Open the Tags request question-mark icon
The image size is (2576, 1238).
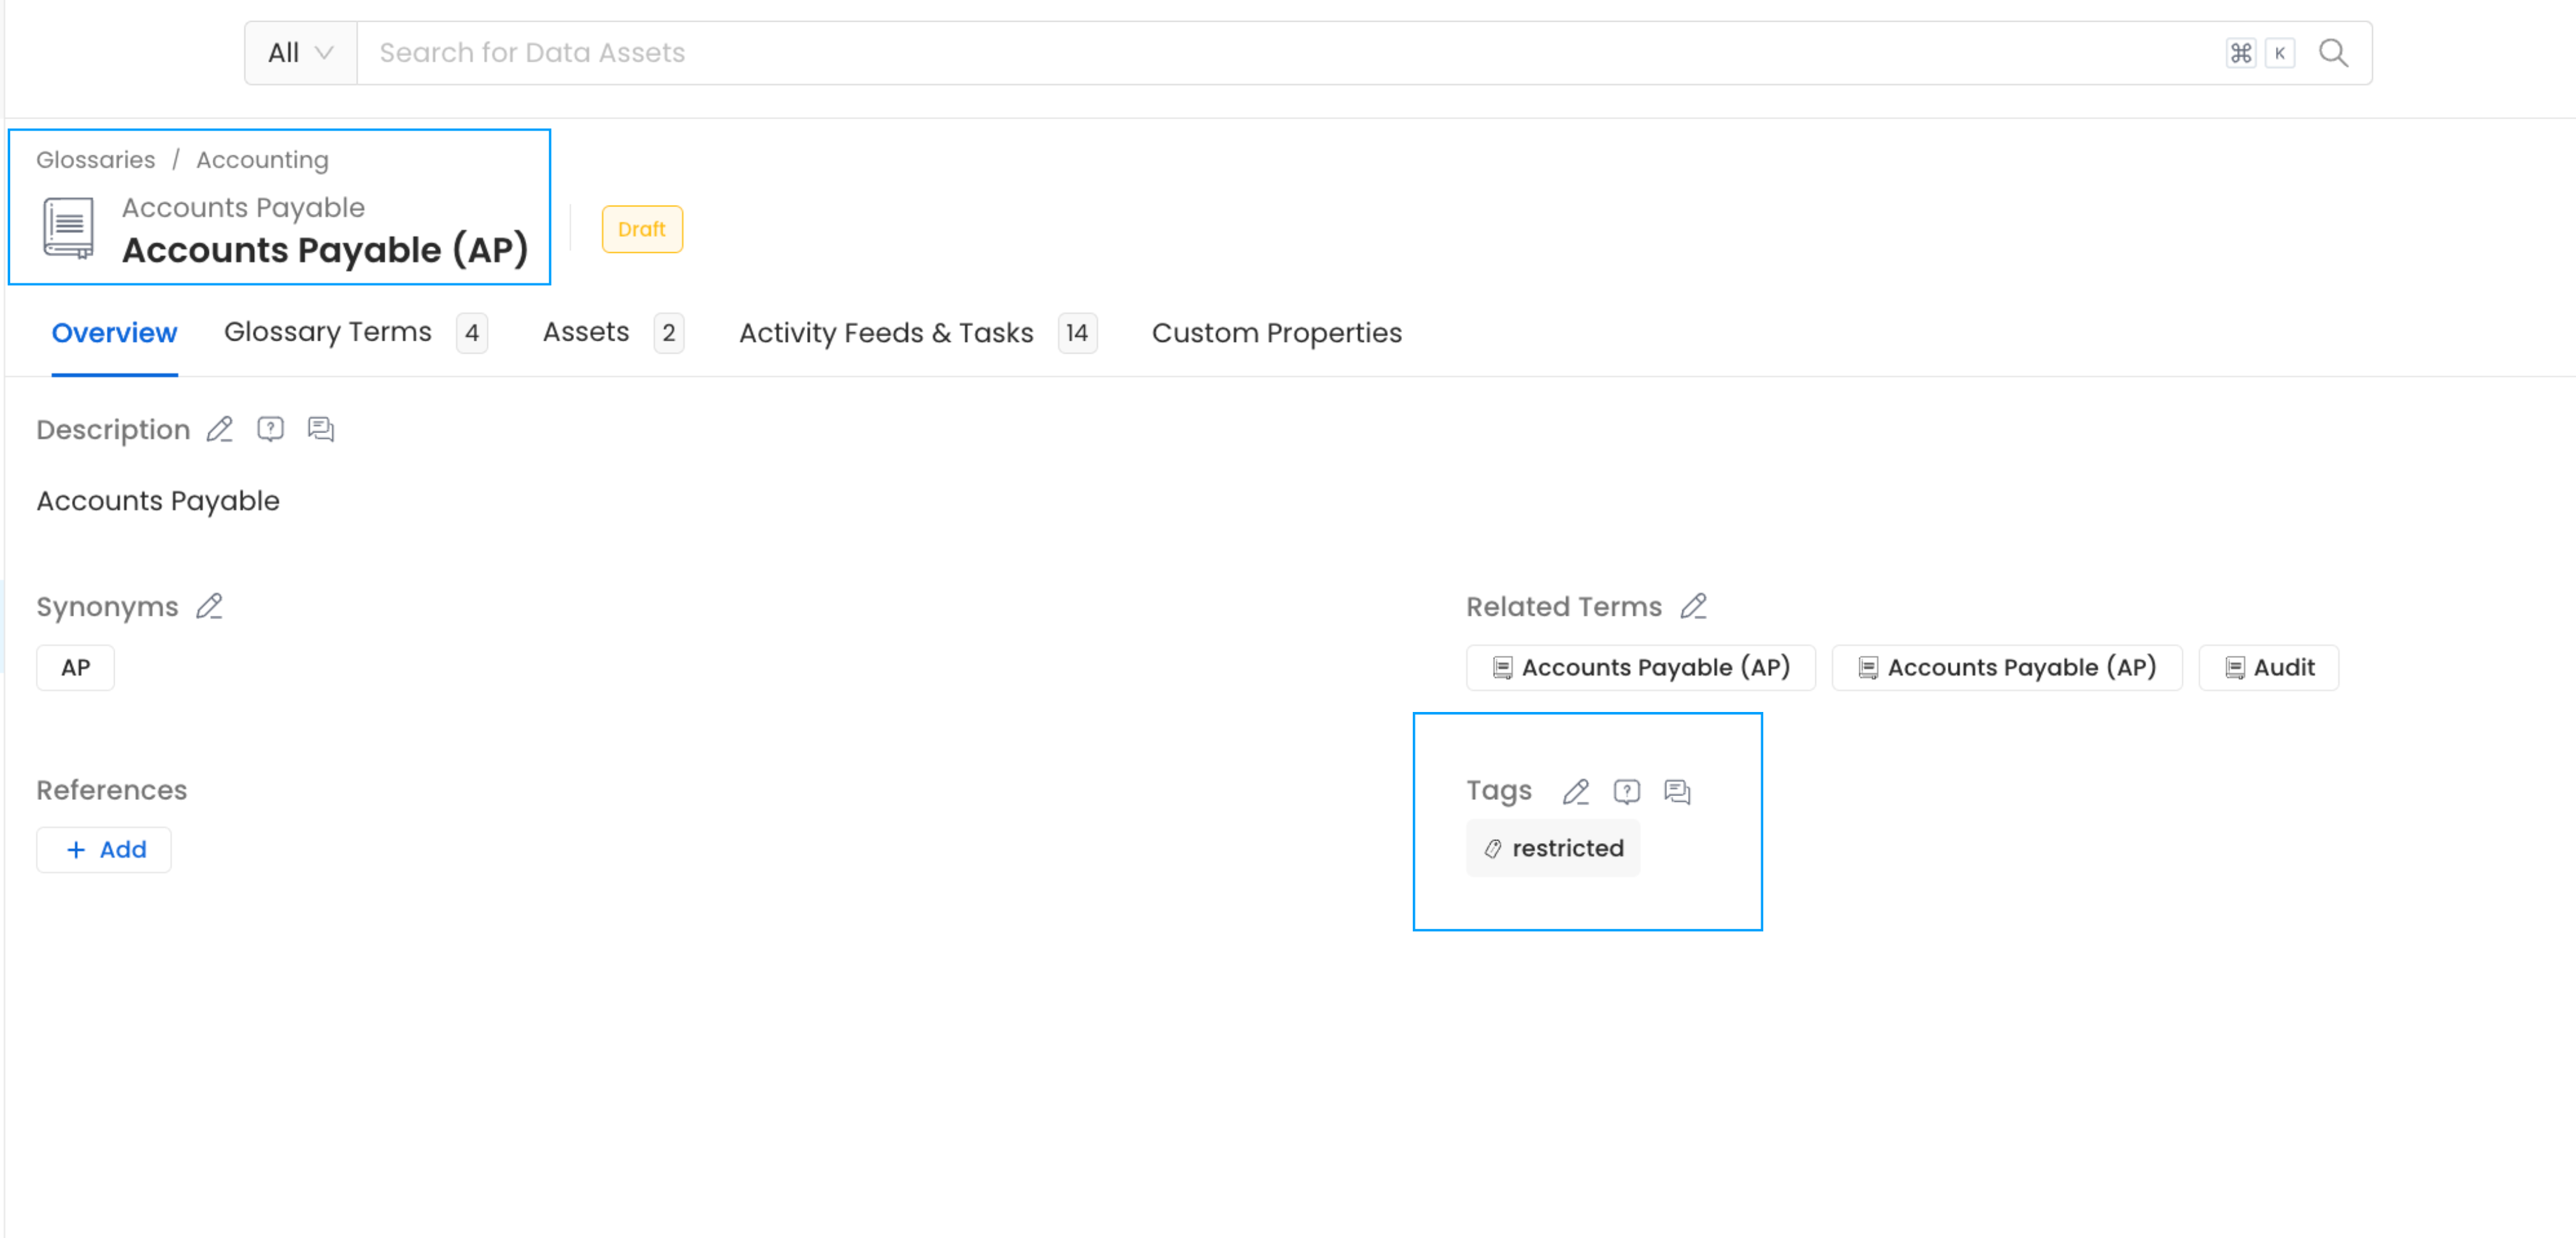point(1627,791)
